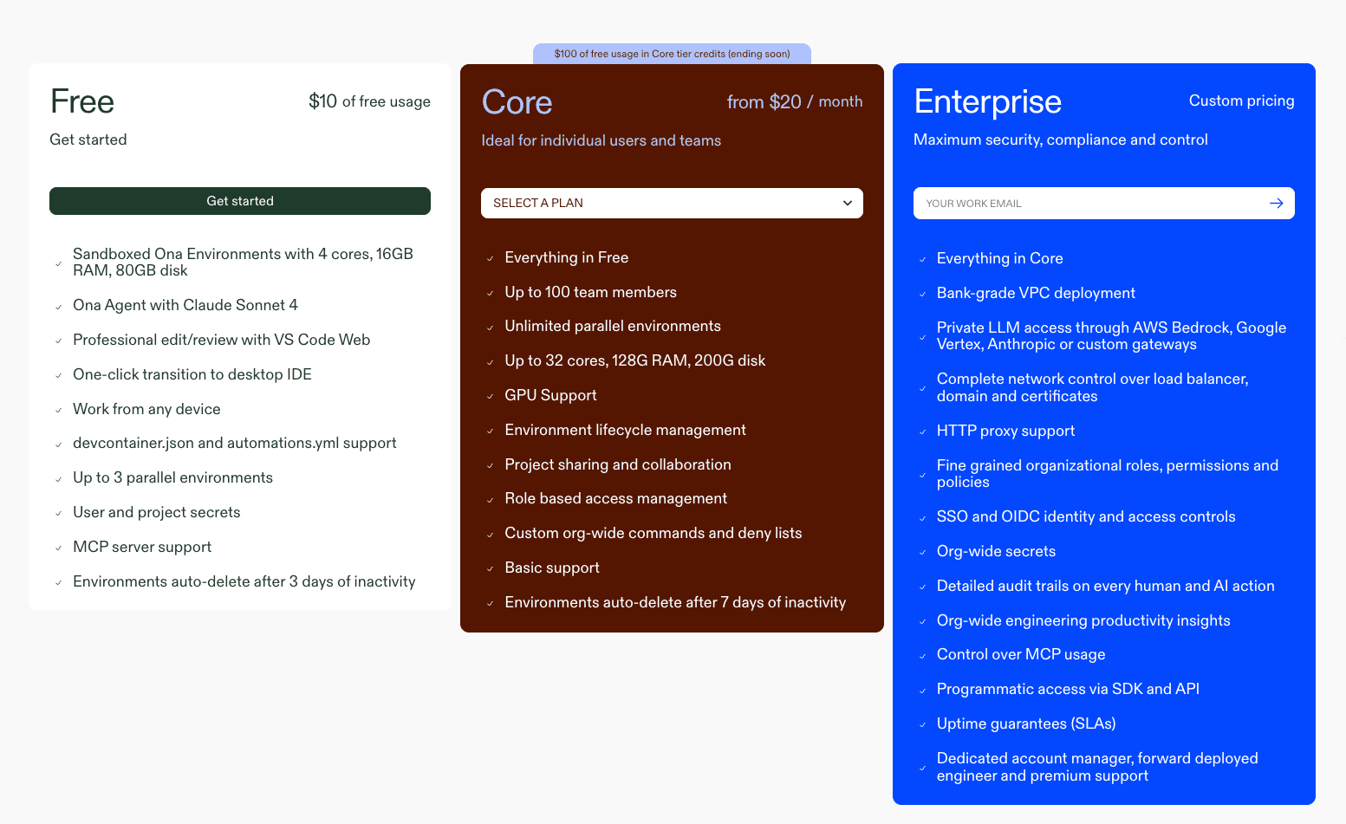Click the checkmark icon beside HTTP proxy support
Image resolution: width=1346 pixels, height=824 pixels.
922,432
